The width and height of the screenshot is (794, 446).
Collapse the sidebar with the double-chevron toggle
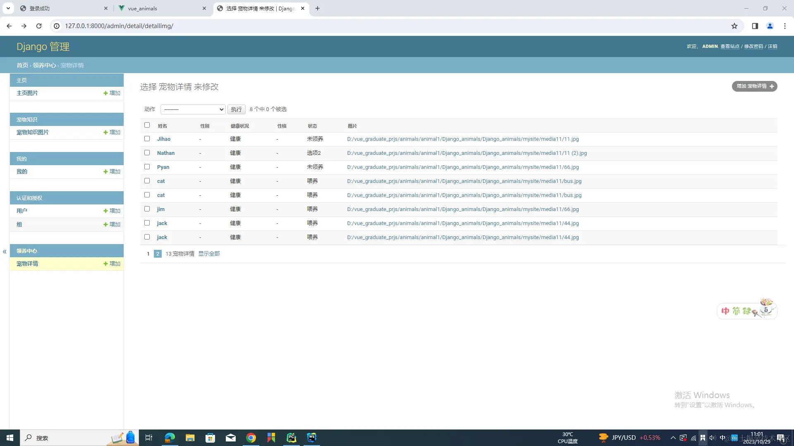pos(5,251)
